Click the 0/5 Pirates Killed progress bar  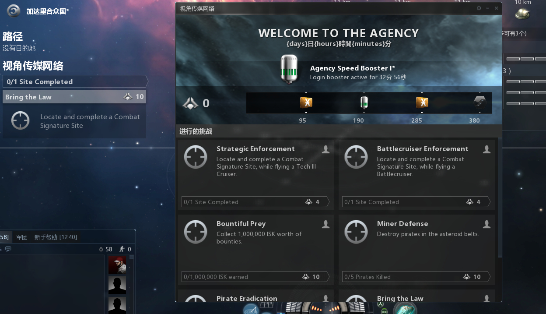416,277
